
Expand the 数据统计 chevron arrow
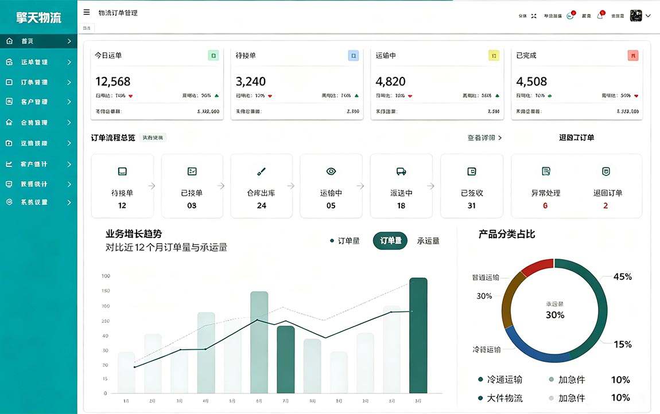[x=69, y=184]
